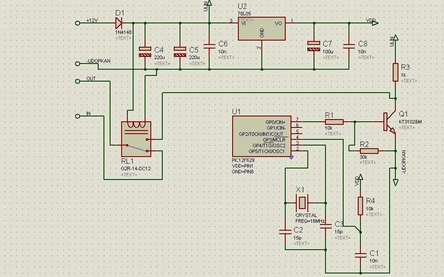Click the IN terminal circle
Image resolution: width=444 pixels, height=277 pixels.
[77, 116]
